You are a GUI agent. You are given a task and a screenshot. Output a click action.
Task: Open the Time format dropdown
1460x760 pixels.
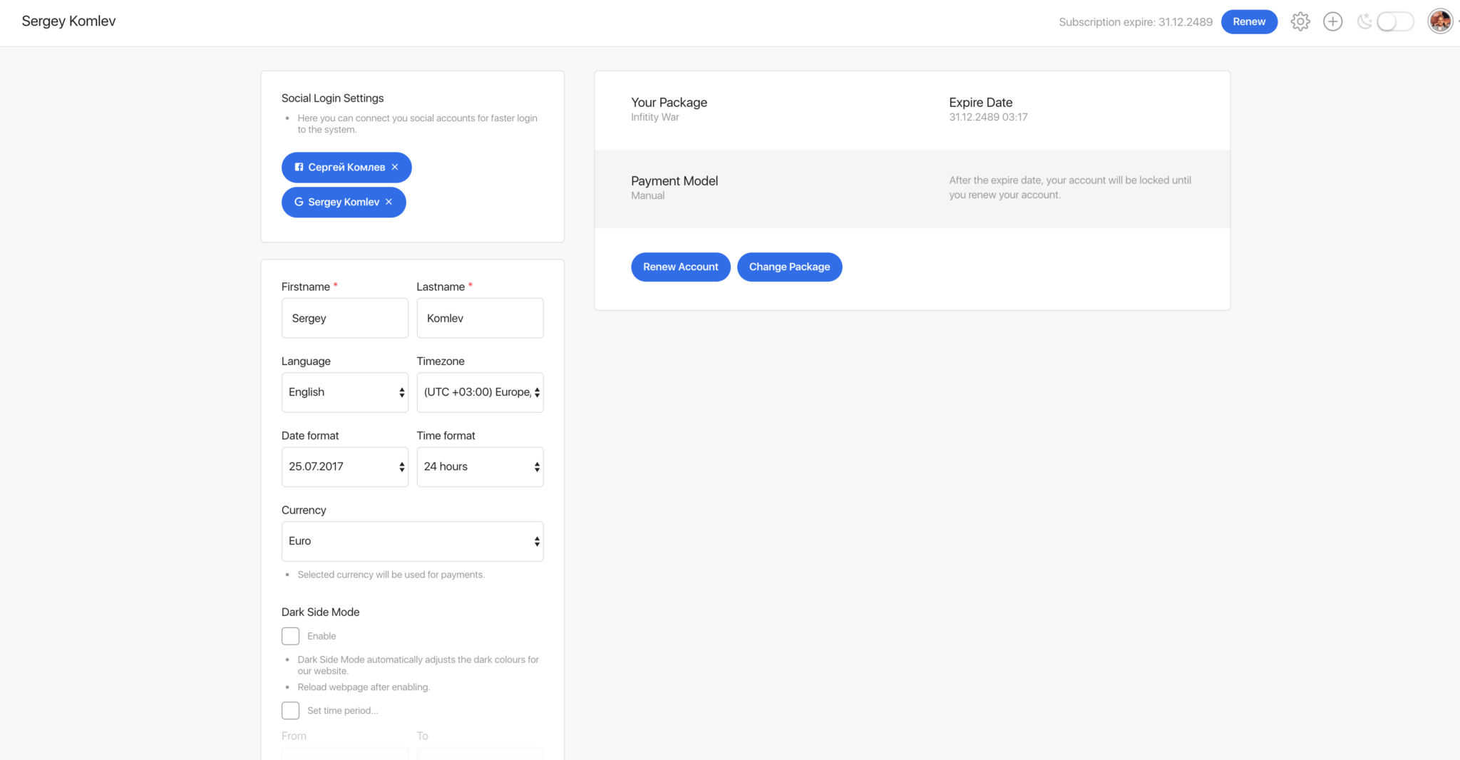tap(480, 467)
